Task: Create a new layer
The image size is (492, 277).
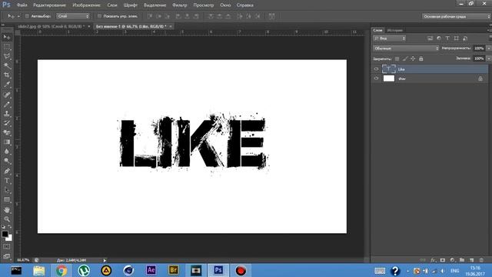Action: pyautogui.click(x=471, y=260)
